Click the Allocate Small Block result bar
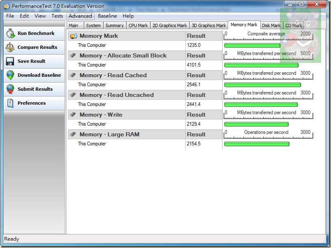 click(261, 65)
